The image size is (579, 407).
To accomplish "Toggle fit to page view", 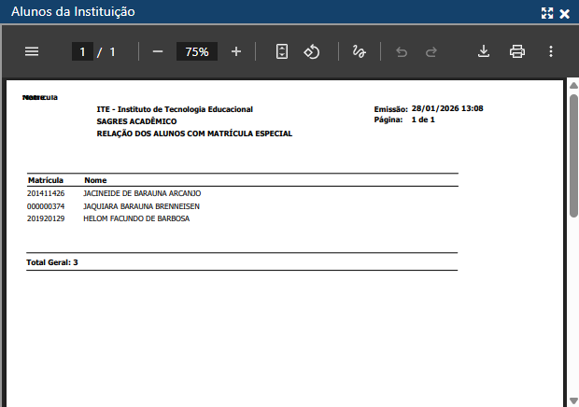I will [282, 52].
